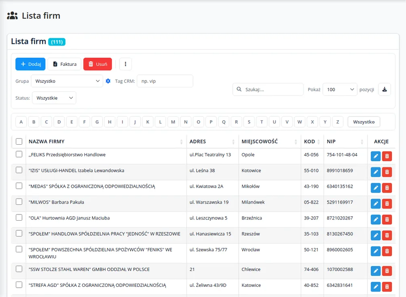Check the SSW STOLZE STAHL WAREN checkbox
The image size is (406, 297).
[x=19, y=269]
